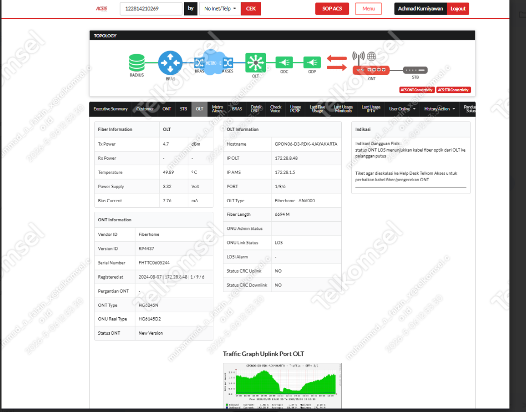Click the IP AMS value 172.28.1.5
This screenshot has width=526, height=412.
[285, 172]
